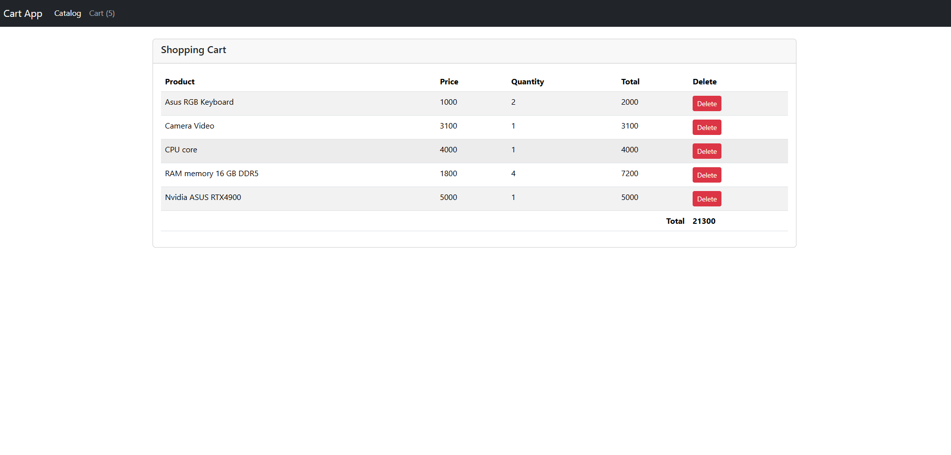The width and height of the screenshot is (951, 455).
Task: Open the Catalog page from navbar
Action: [68, 13]
